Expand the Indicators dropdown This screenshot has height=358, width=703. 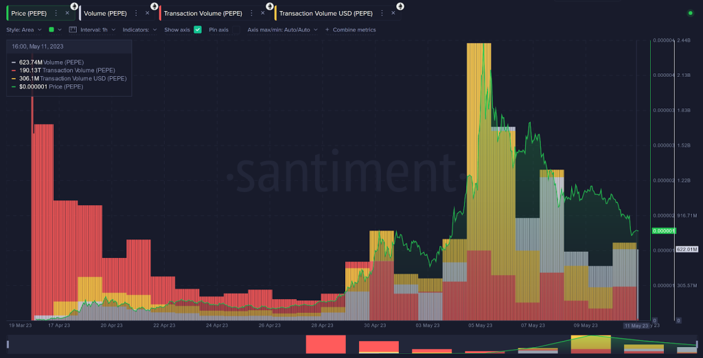139,29
